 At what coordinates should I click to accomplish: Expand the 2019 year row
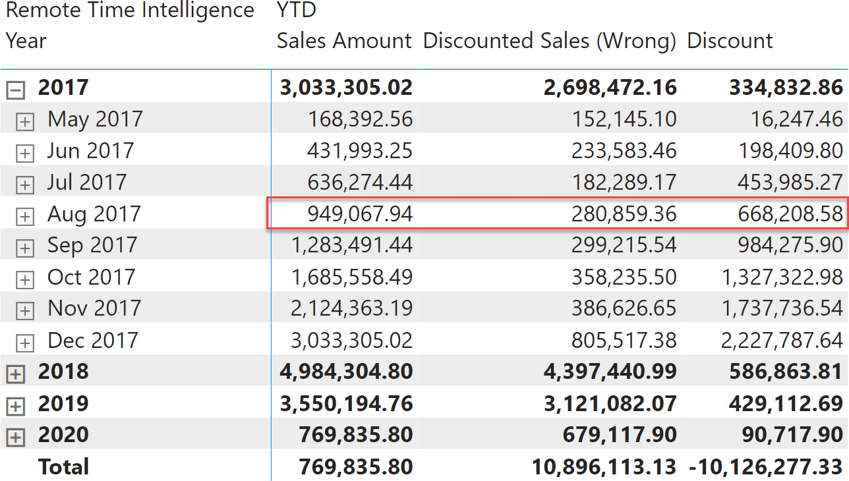tap(15, 406)
